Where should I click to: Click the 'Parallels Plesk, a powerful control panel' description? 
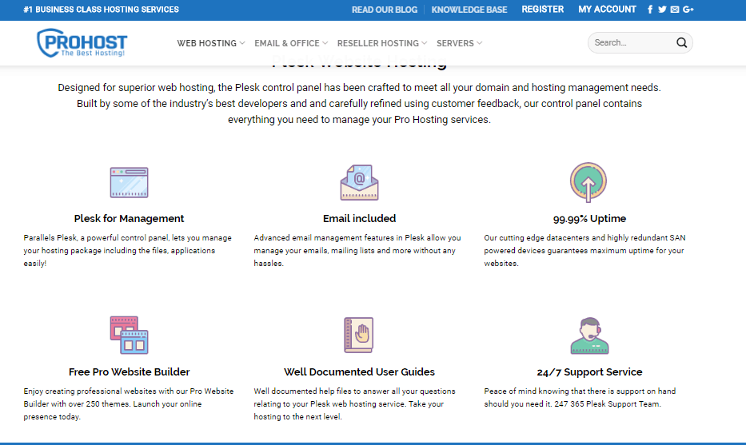(x=127, y=251)
